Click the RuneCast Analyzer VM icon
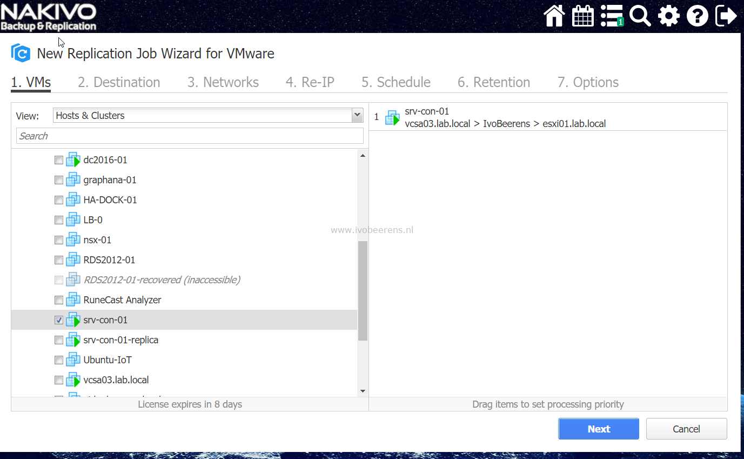 (x=73, y=300)
